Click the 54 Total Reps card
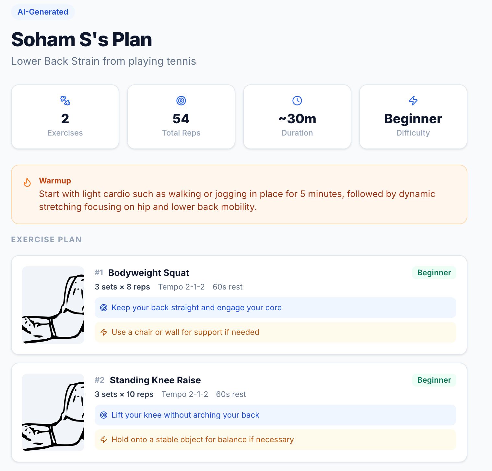The height and width of the screenshot is (471, 492). pos(181,117)
